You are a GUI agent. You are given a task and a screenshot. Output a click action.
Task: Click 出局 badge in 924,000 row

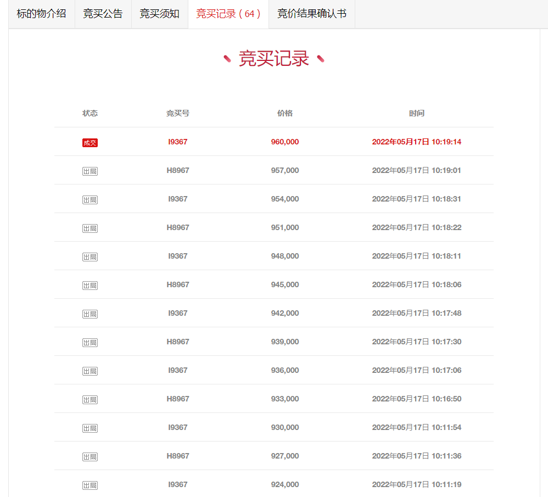point(90,485)
